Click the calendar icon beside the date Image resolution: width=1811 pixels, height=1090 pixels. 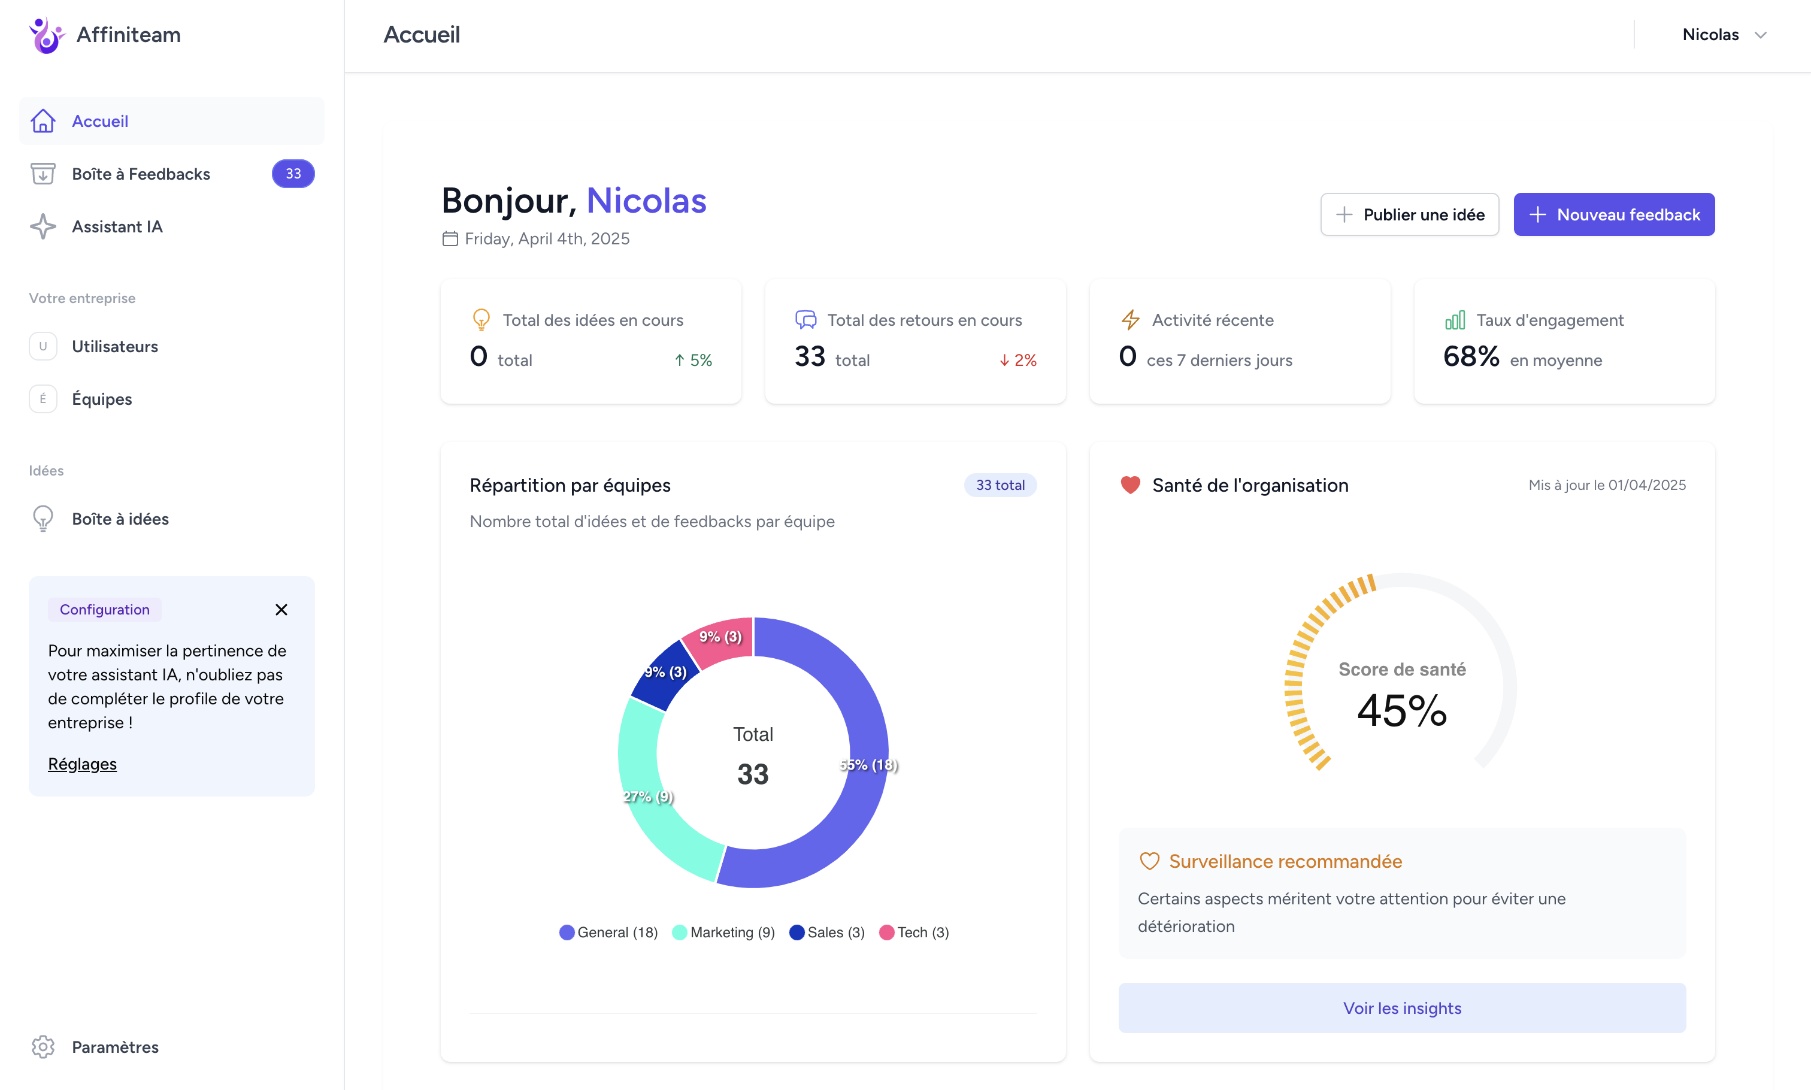pyautogui.click(x=450, y=239)
